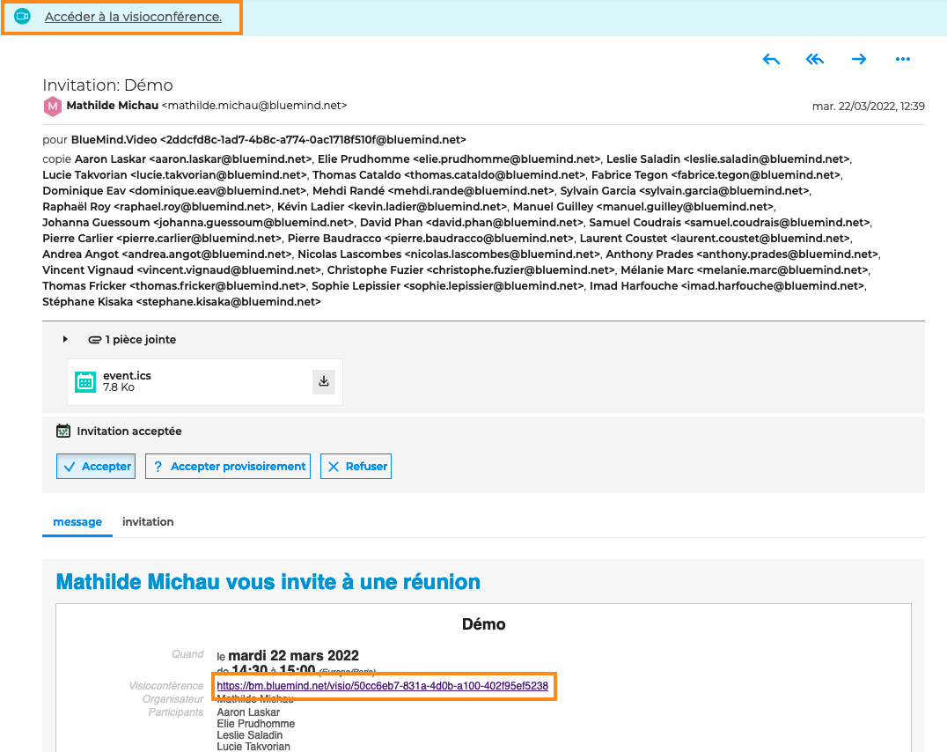
Task: Click the Forward arrow icon
Action: pos(859,59)
